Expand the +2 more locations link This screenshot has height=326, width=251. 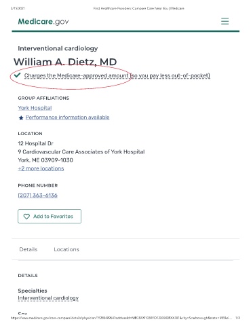coord(41,168)
